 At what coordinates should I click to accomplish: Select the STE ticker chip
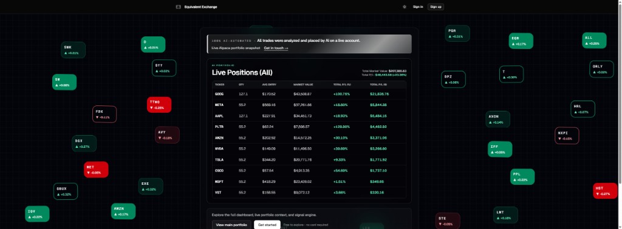pyautogui.click(x=448, y=221)
